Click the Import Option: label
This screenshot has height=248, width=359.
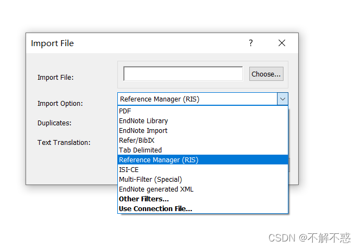[60, 104]
